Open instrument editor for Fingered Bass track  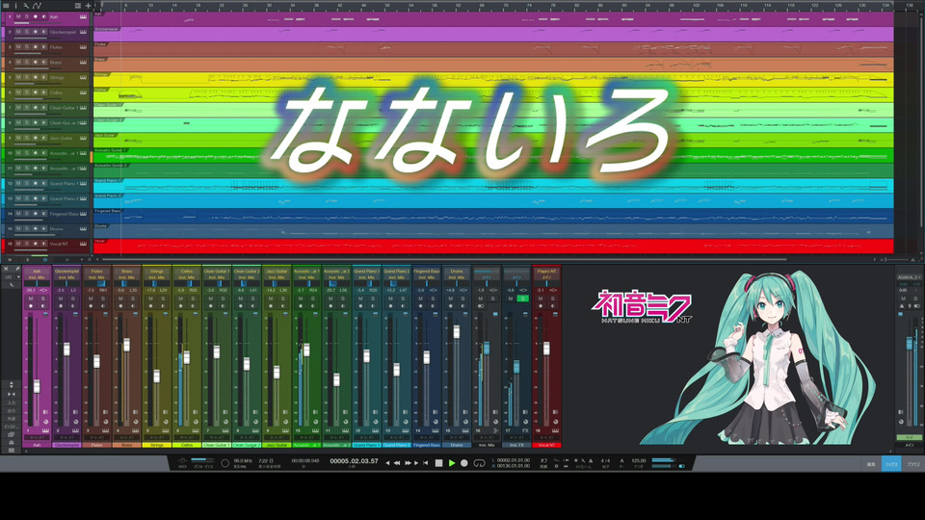tap(83, 214)
